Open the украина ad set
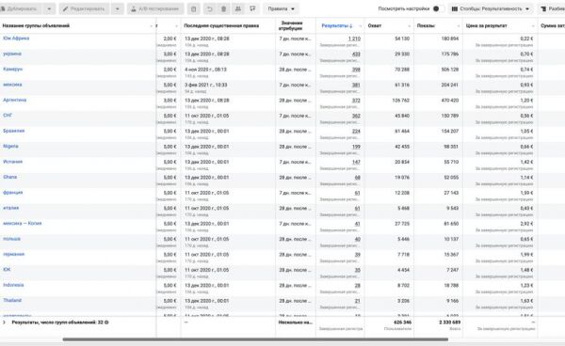Viewport: 565px width, 346px height. tap(12, 54)
